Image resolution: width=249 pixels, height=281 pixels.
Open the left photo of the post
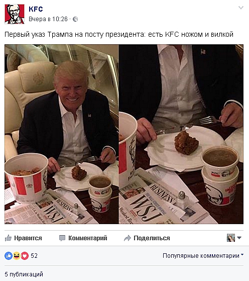(62, 134)
